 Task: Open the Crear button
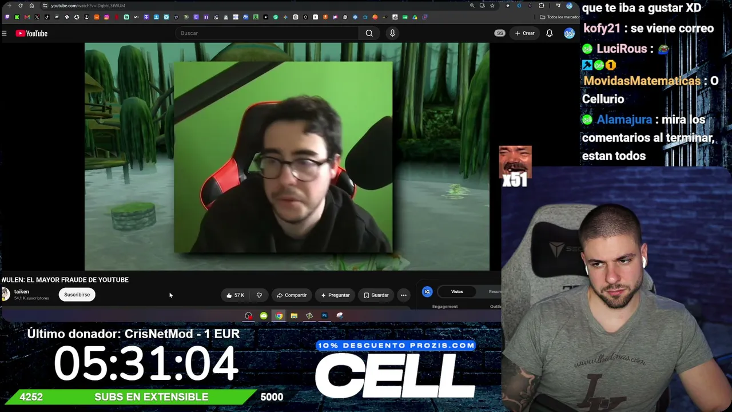point(524,33)
